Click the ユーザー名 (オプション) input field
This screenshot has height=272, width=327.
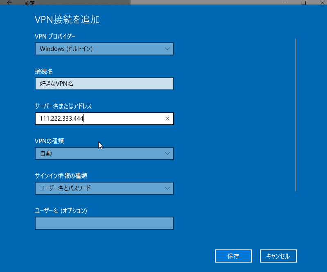click(x=104, y=223)
